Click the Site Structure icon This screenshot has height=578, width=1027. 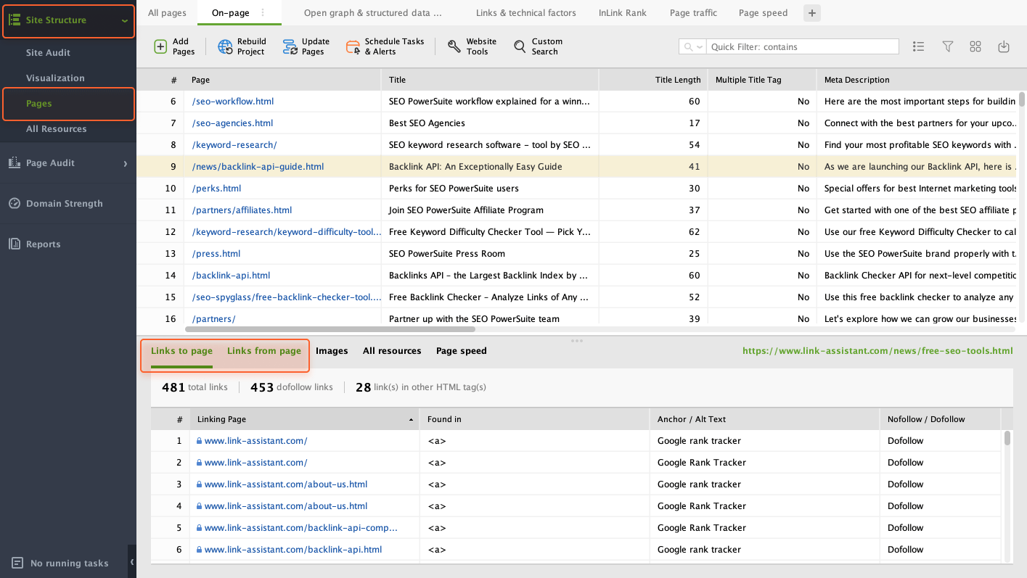15,20
